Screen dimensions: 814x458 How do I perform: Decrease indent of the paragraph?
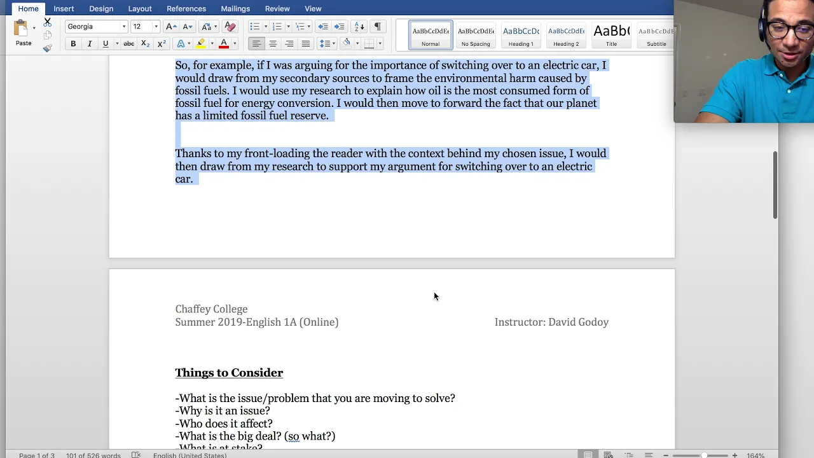pyautogui.click(x=323, y=27)
